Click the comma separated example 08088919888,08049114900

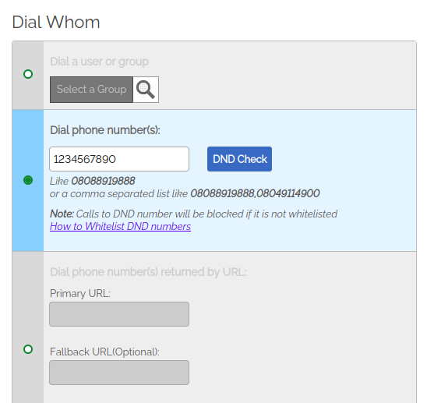[255, 193]
